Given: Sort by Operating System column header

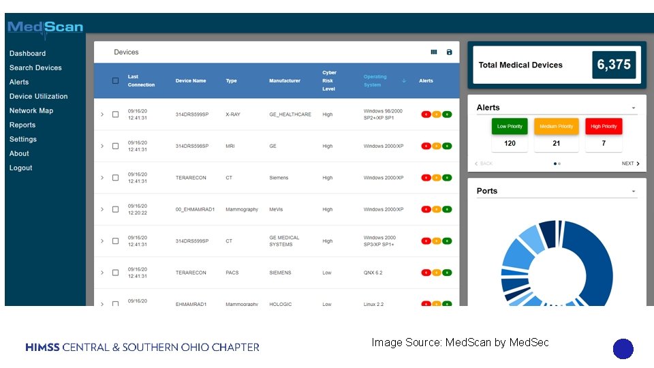Looking at the screenshot, I should click(375, 80).
